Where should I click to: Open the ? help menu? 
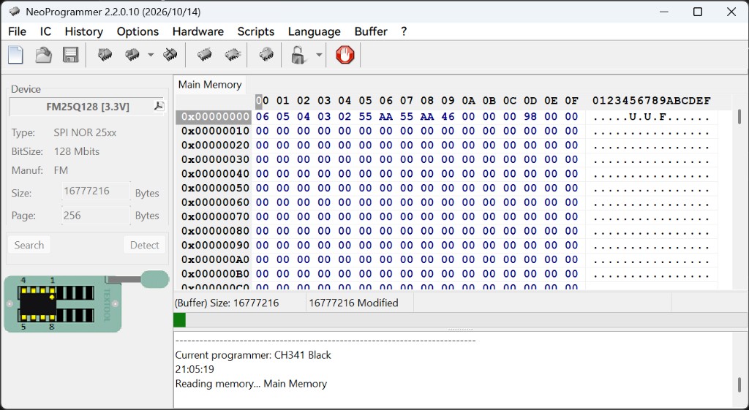pos(404,31)
